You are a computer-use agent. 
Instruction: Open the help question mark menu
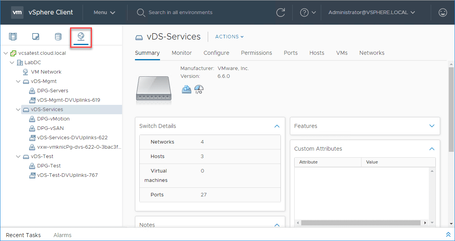pos(308,13)
